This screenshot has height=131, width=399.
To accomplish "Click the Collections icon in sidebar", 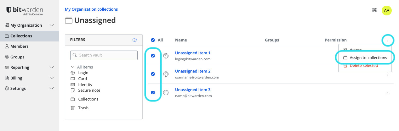I will [x=7, y=36].
